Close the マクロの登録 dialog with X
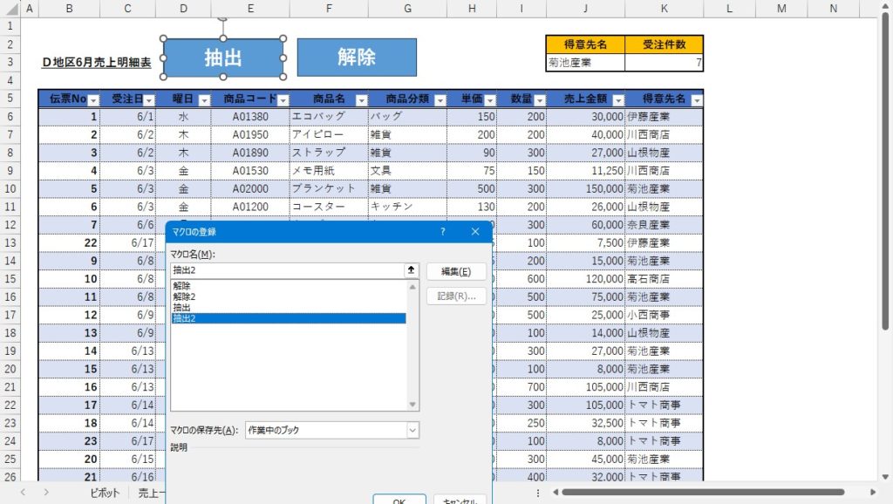Image resolution: width=893 pixels, height=504 pixels. 475,232
